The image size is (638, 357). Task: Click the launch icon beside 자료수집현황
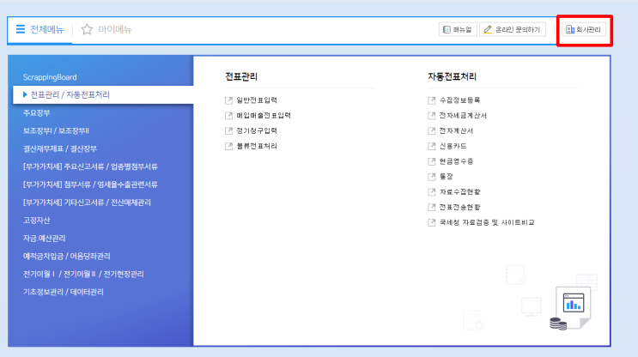tap(432, 192)
